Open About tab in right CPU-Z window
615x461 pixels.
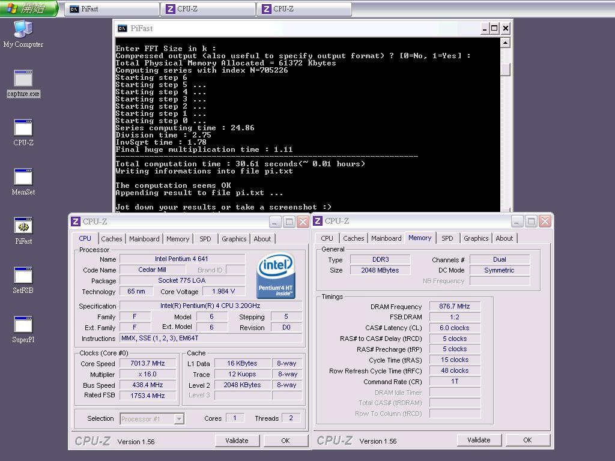[504, 238]
